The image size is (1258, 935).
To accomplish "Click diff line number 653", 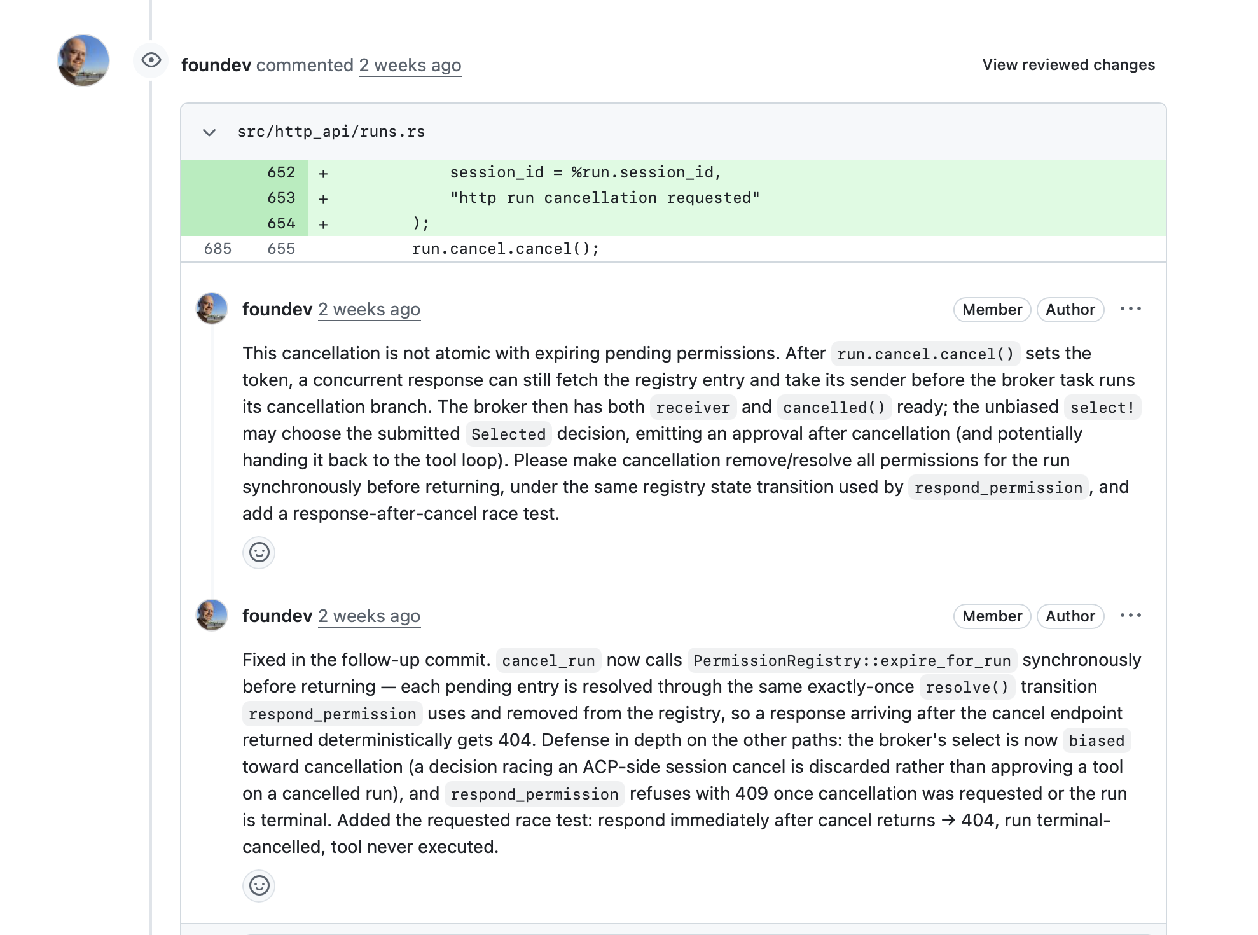I will click(x=281, y=198).
